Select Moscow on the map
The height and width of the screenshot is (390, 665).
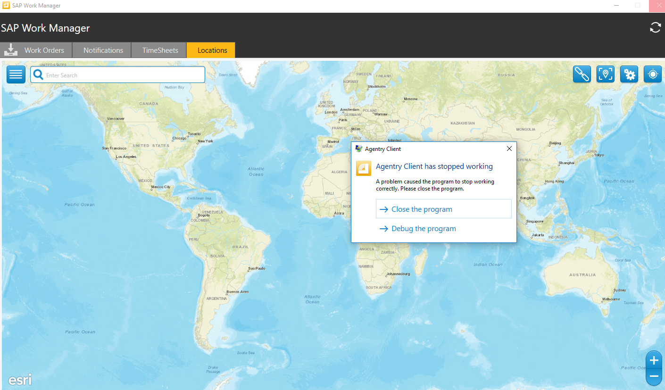[x=410, y=99]
